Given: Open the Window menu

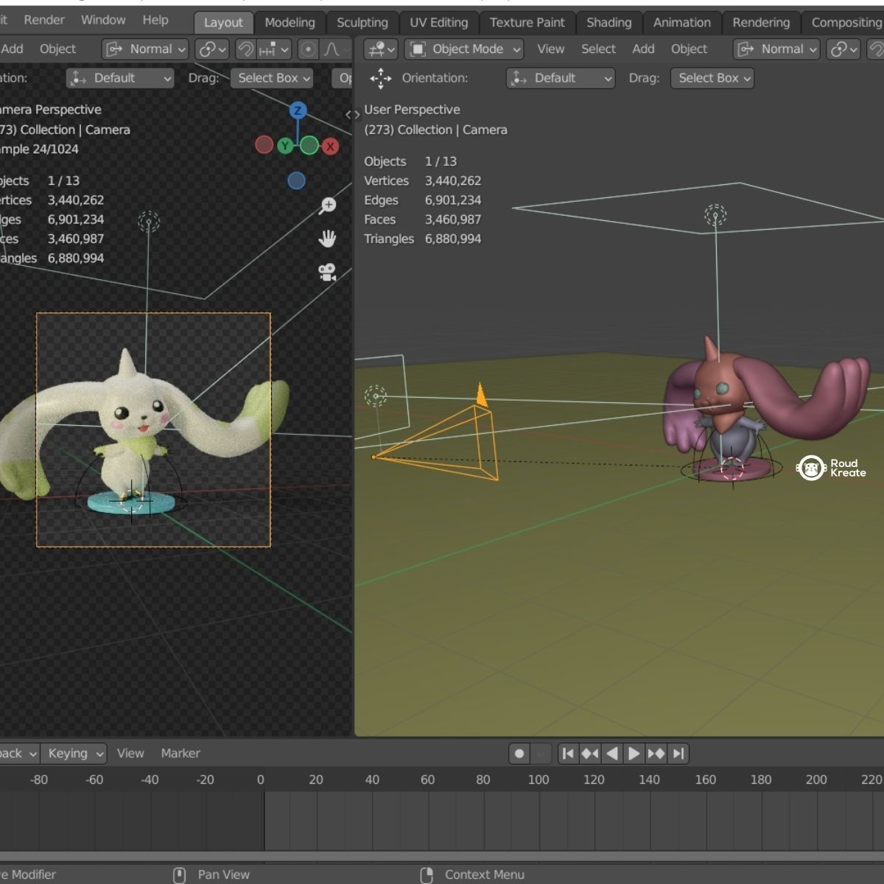Looking at the screenshot, I should (x=103, y=20).
